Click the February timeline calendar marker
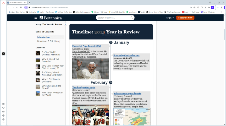The height and width of the screenshot is (126, 226). tap(111, 83)
